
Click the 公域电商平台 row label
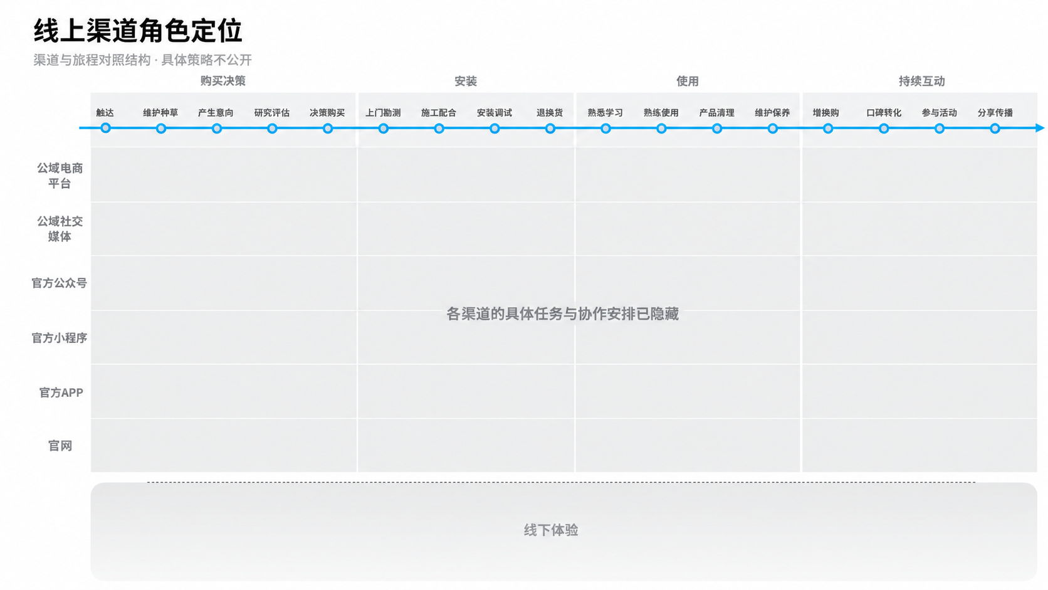point(60,176)
